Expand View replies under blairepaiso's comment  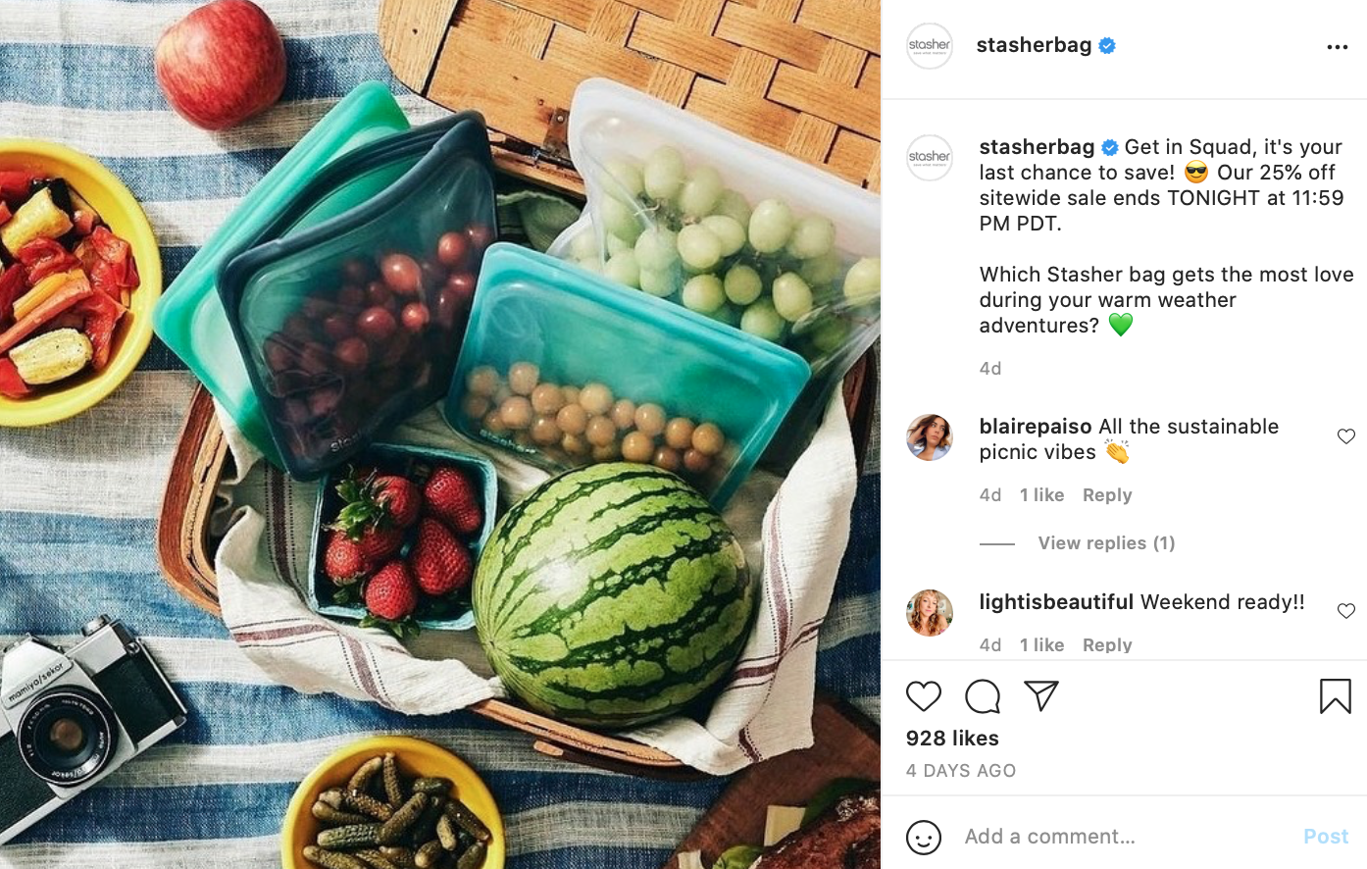1106,542
